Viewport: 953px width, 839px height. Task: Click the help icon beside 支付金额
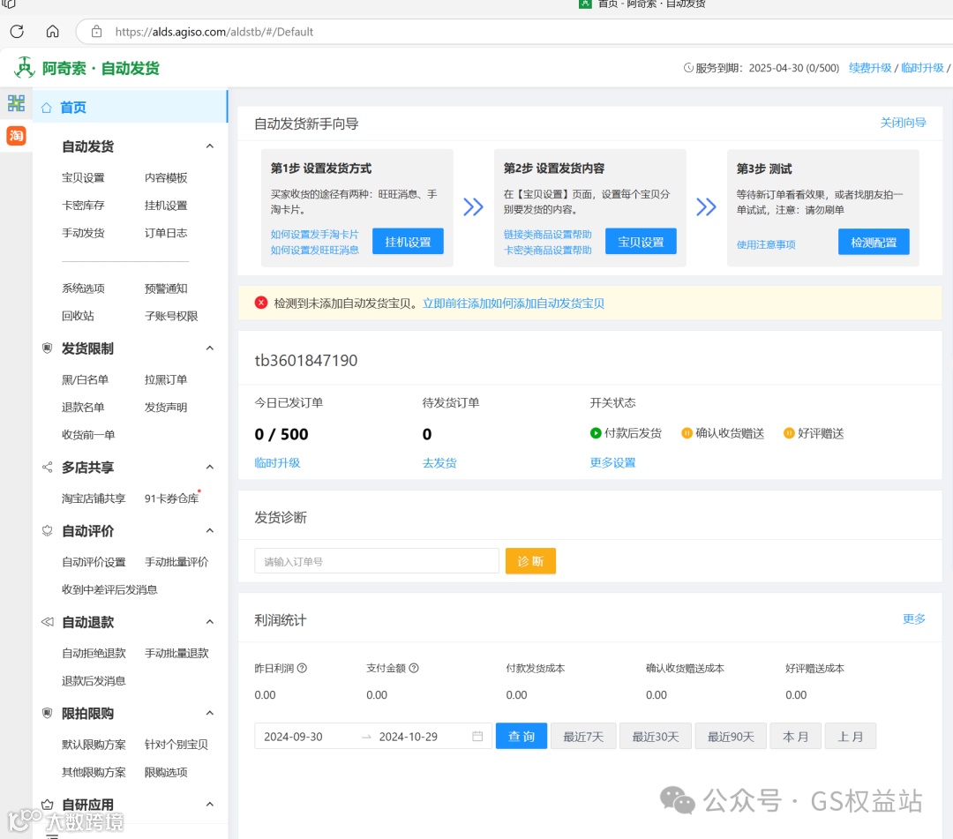click(x=414, y=668)
